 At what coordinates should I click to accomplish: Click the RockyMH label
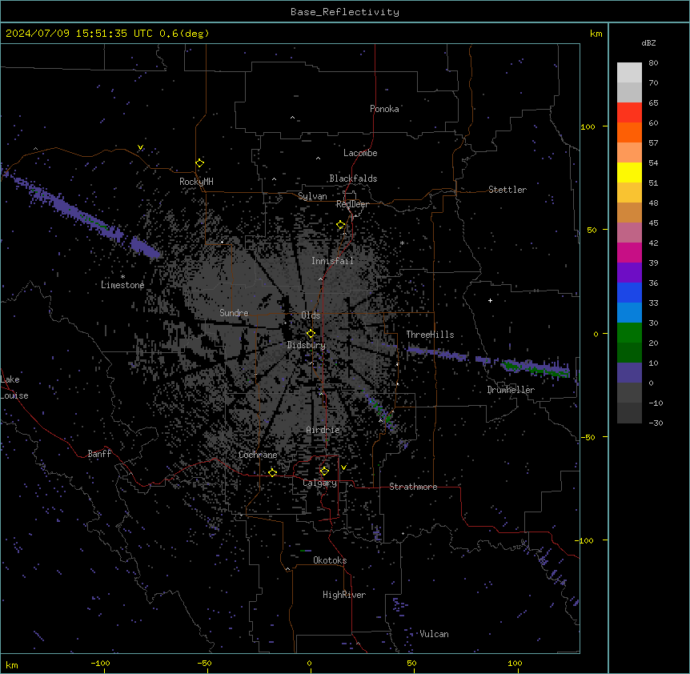(196, 182)
